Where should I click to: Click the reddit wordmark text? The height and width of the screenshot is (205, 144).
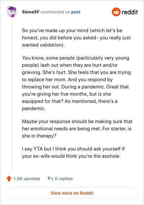[x=130, y=12]
